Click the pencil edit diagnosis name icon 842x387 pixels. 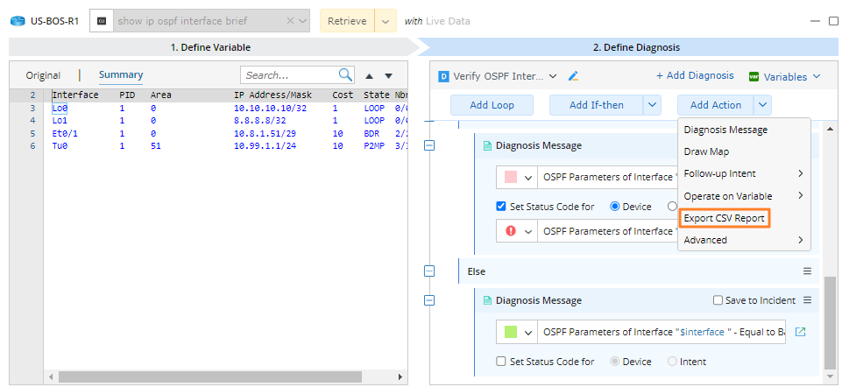[x=574, y=76]
